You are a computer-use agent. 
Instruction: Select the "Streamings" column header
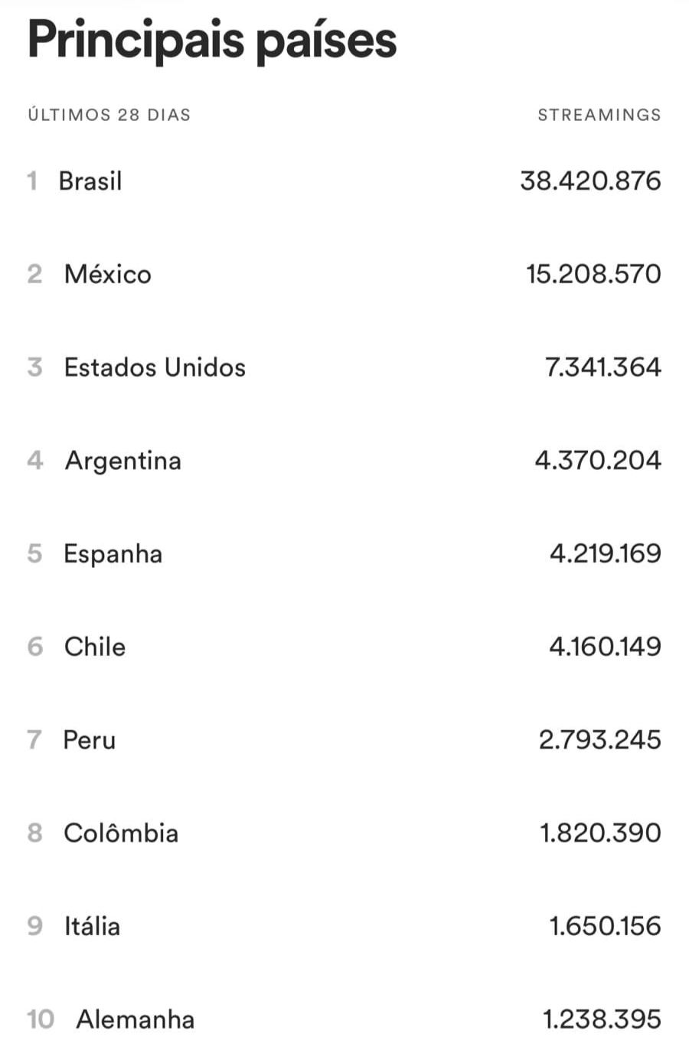pos(599,115)
